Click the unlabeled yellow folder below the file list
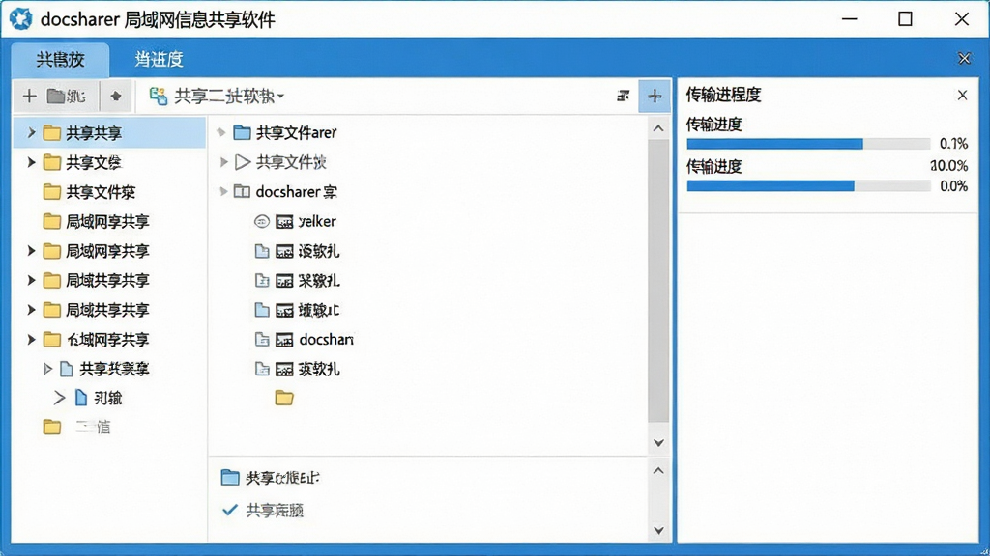 tap(284, 398)
